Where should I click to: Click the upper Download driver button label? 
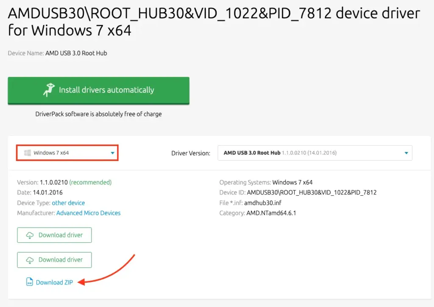pos(61,235)
